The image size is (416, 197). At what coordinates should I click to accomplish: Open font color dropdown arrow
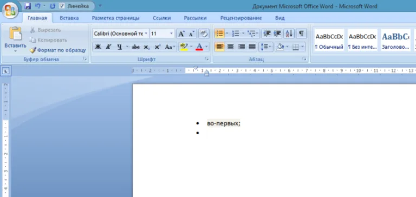206,47
